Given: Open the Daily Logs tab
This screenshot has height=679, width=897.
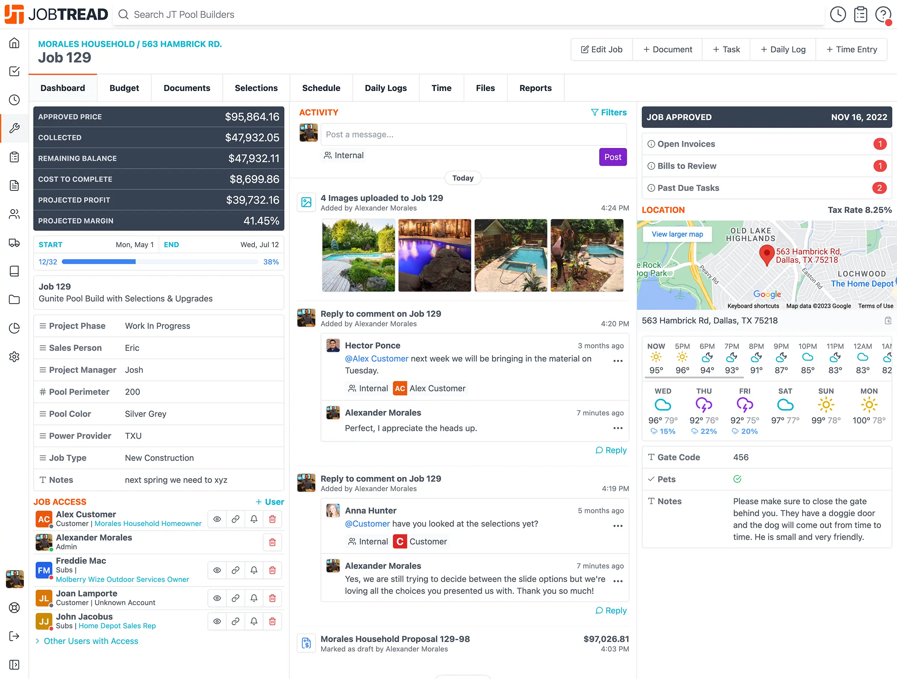Looking at the screenshot, I should (385, 88).
